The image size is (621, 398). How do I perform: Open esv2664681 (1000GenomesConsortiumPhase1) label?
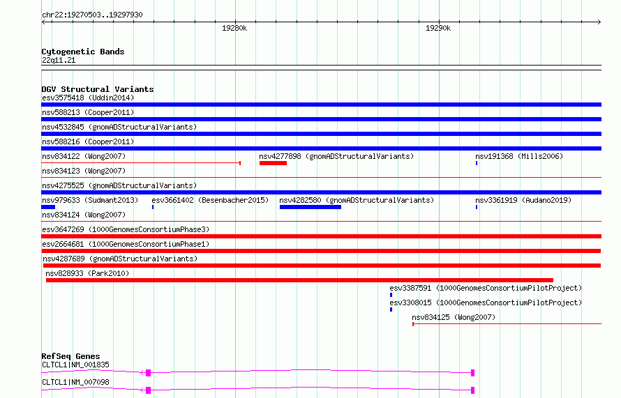click(126, 244)
